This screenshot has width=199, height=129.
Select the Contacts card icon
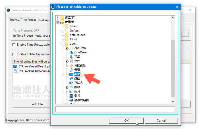pos(71,83)
